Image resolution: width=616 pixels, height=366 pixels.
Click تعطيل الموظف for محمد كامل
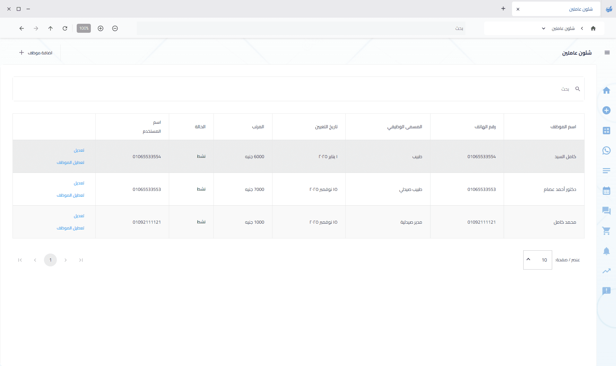70,228
